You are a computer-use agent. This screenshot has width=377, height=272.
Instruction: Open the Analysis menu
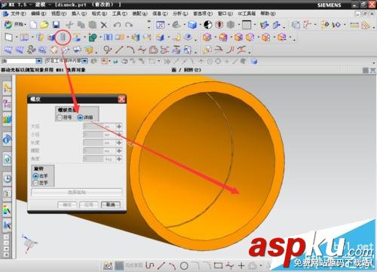click(x=180, y=14)
